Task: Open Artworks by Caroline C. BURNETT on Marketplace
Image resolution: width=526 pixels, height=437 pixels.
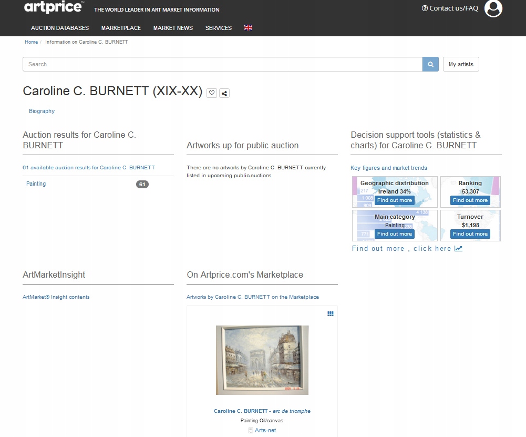Action: pyautogui.click(x=253, y=297)
